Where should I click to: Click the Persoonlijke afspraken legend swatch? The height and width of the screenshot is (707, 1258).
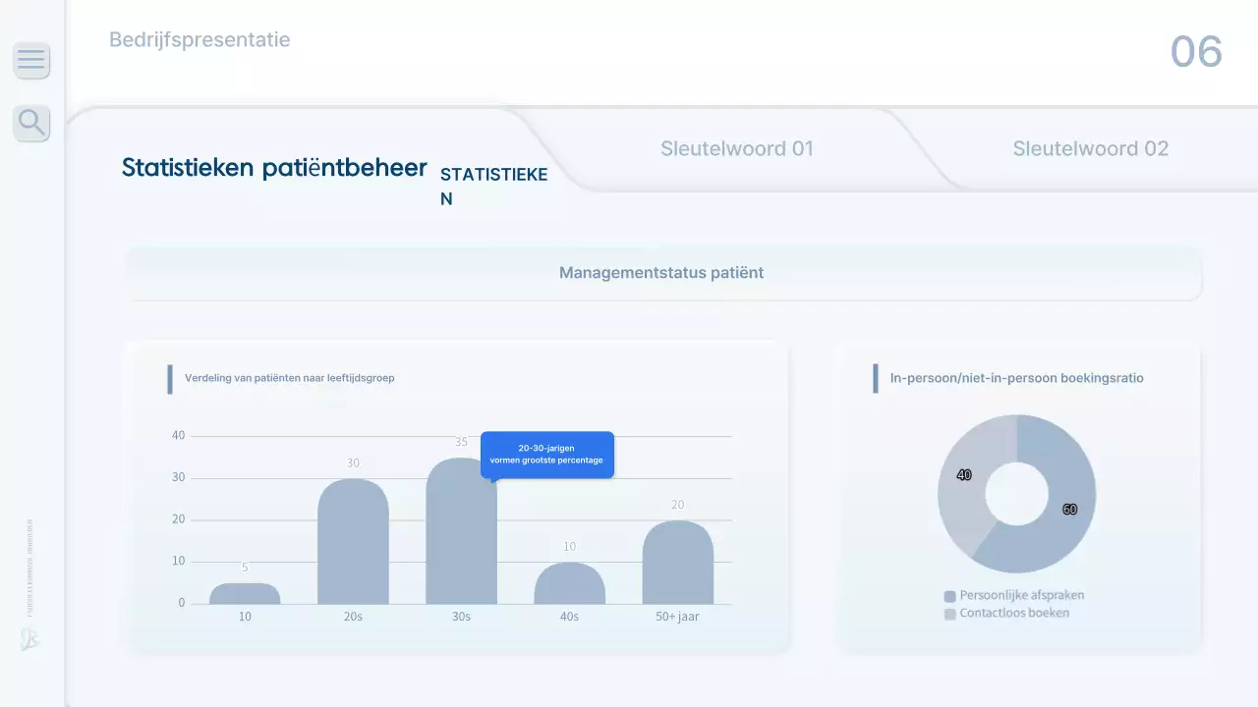949,596
